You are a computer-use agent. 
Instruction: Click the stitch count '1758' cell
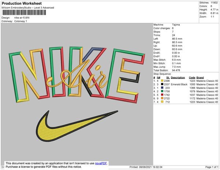click(167, 91)
